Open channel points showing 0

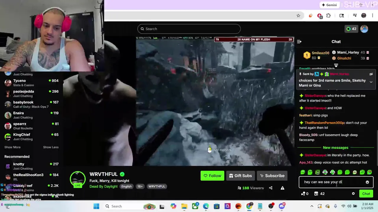(304, 194)
